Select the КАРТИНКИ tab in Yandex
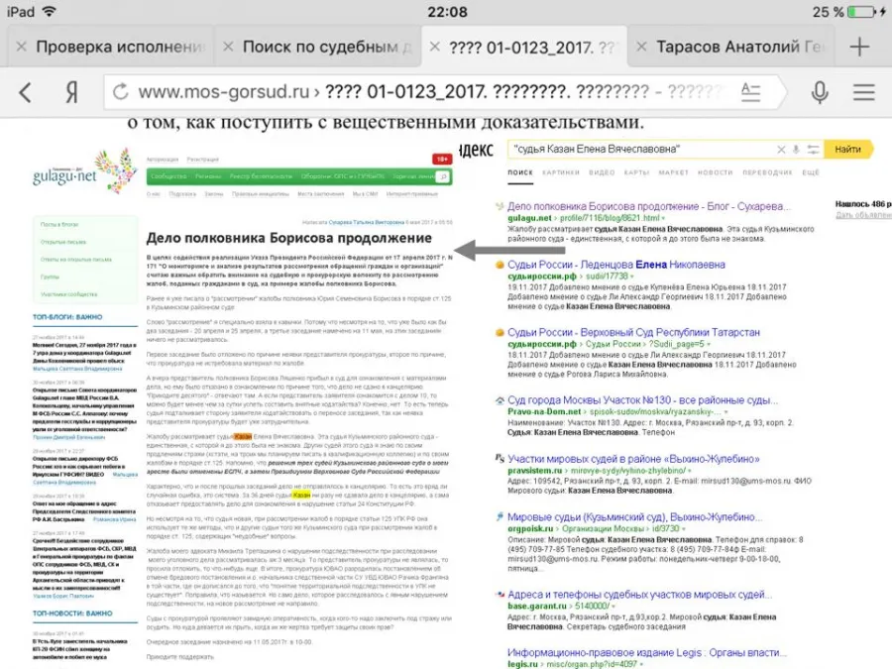The height and width of the screenshot is (669, 892). point(561,172)
